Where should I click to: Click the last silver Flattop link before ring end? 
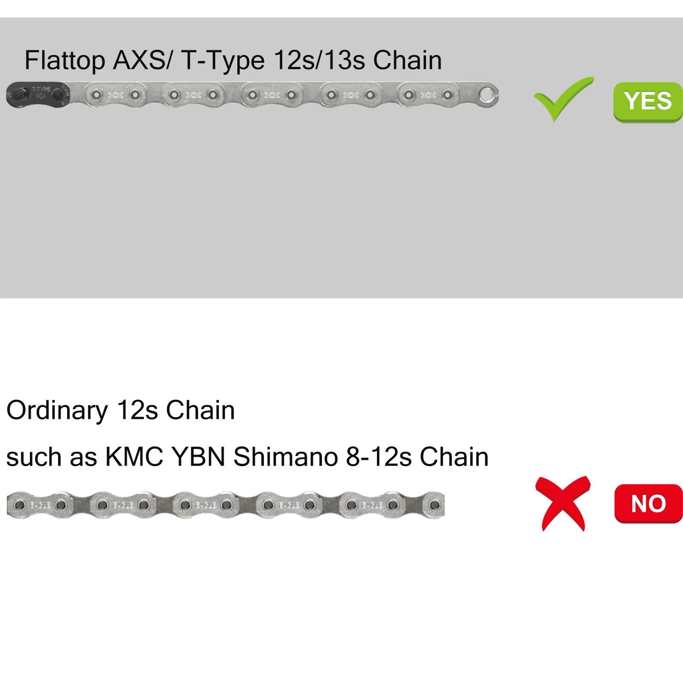[428, 95]
